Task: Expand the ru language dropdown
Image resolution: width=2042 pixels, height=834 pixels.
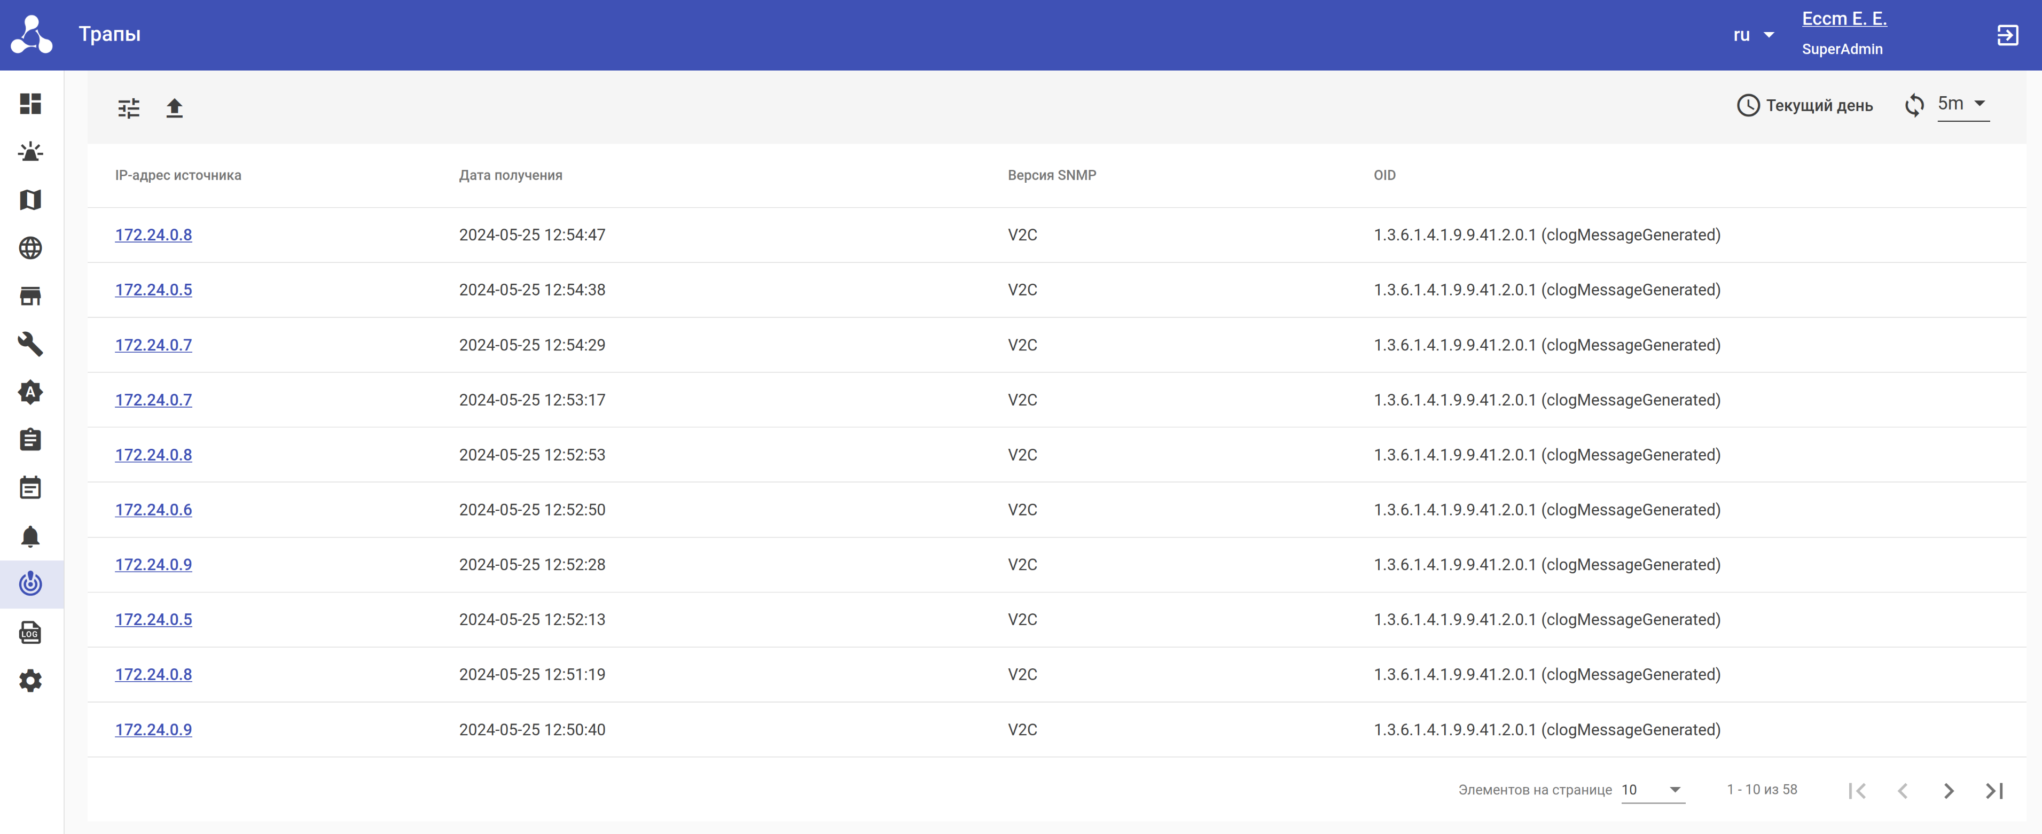Action: coord(1752,35)
